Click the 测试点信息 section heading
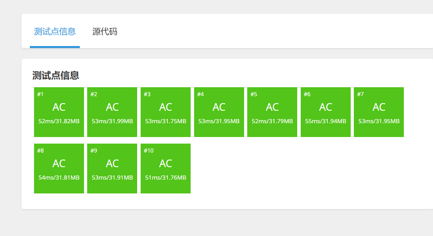This screenshot has height=236, width=433. pyautogui.click(x=56, y=75)
